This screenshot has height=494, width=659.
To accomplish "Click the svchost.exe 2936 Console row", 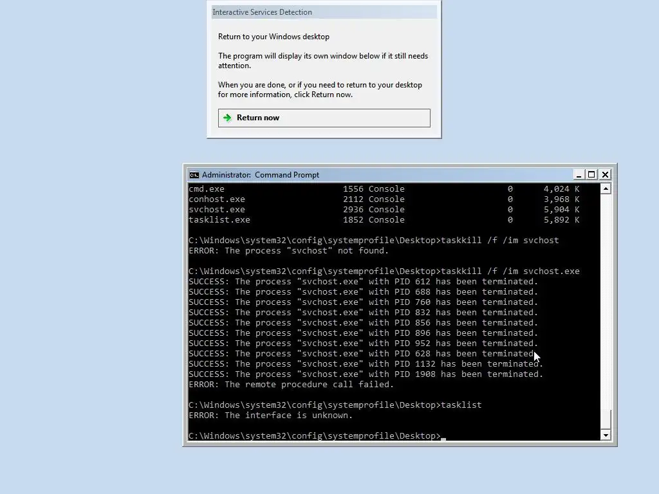I will pyautogui.click(x=384, y=209).
